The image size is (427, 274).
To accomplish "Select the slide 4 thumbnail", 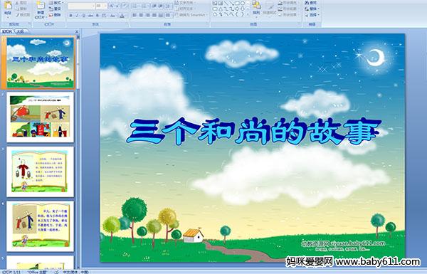I will [40, 226].
